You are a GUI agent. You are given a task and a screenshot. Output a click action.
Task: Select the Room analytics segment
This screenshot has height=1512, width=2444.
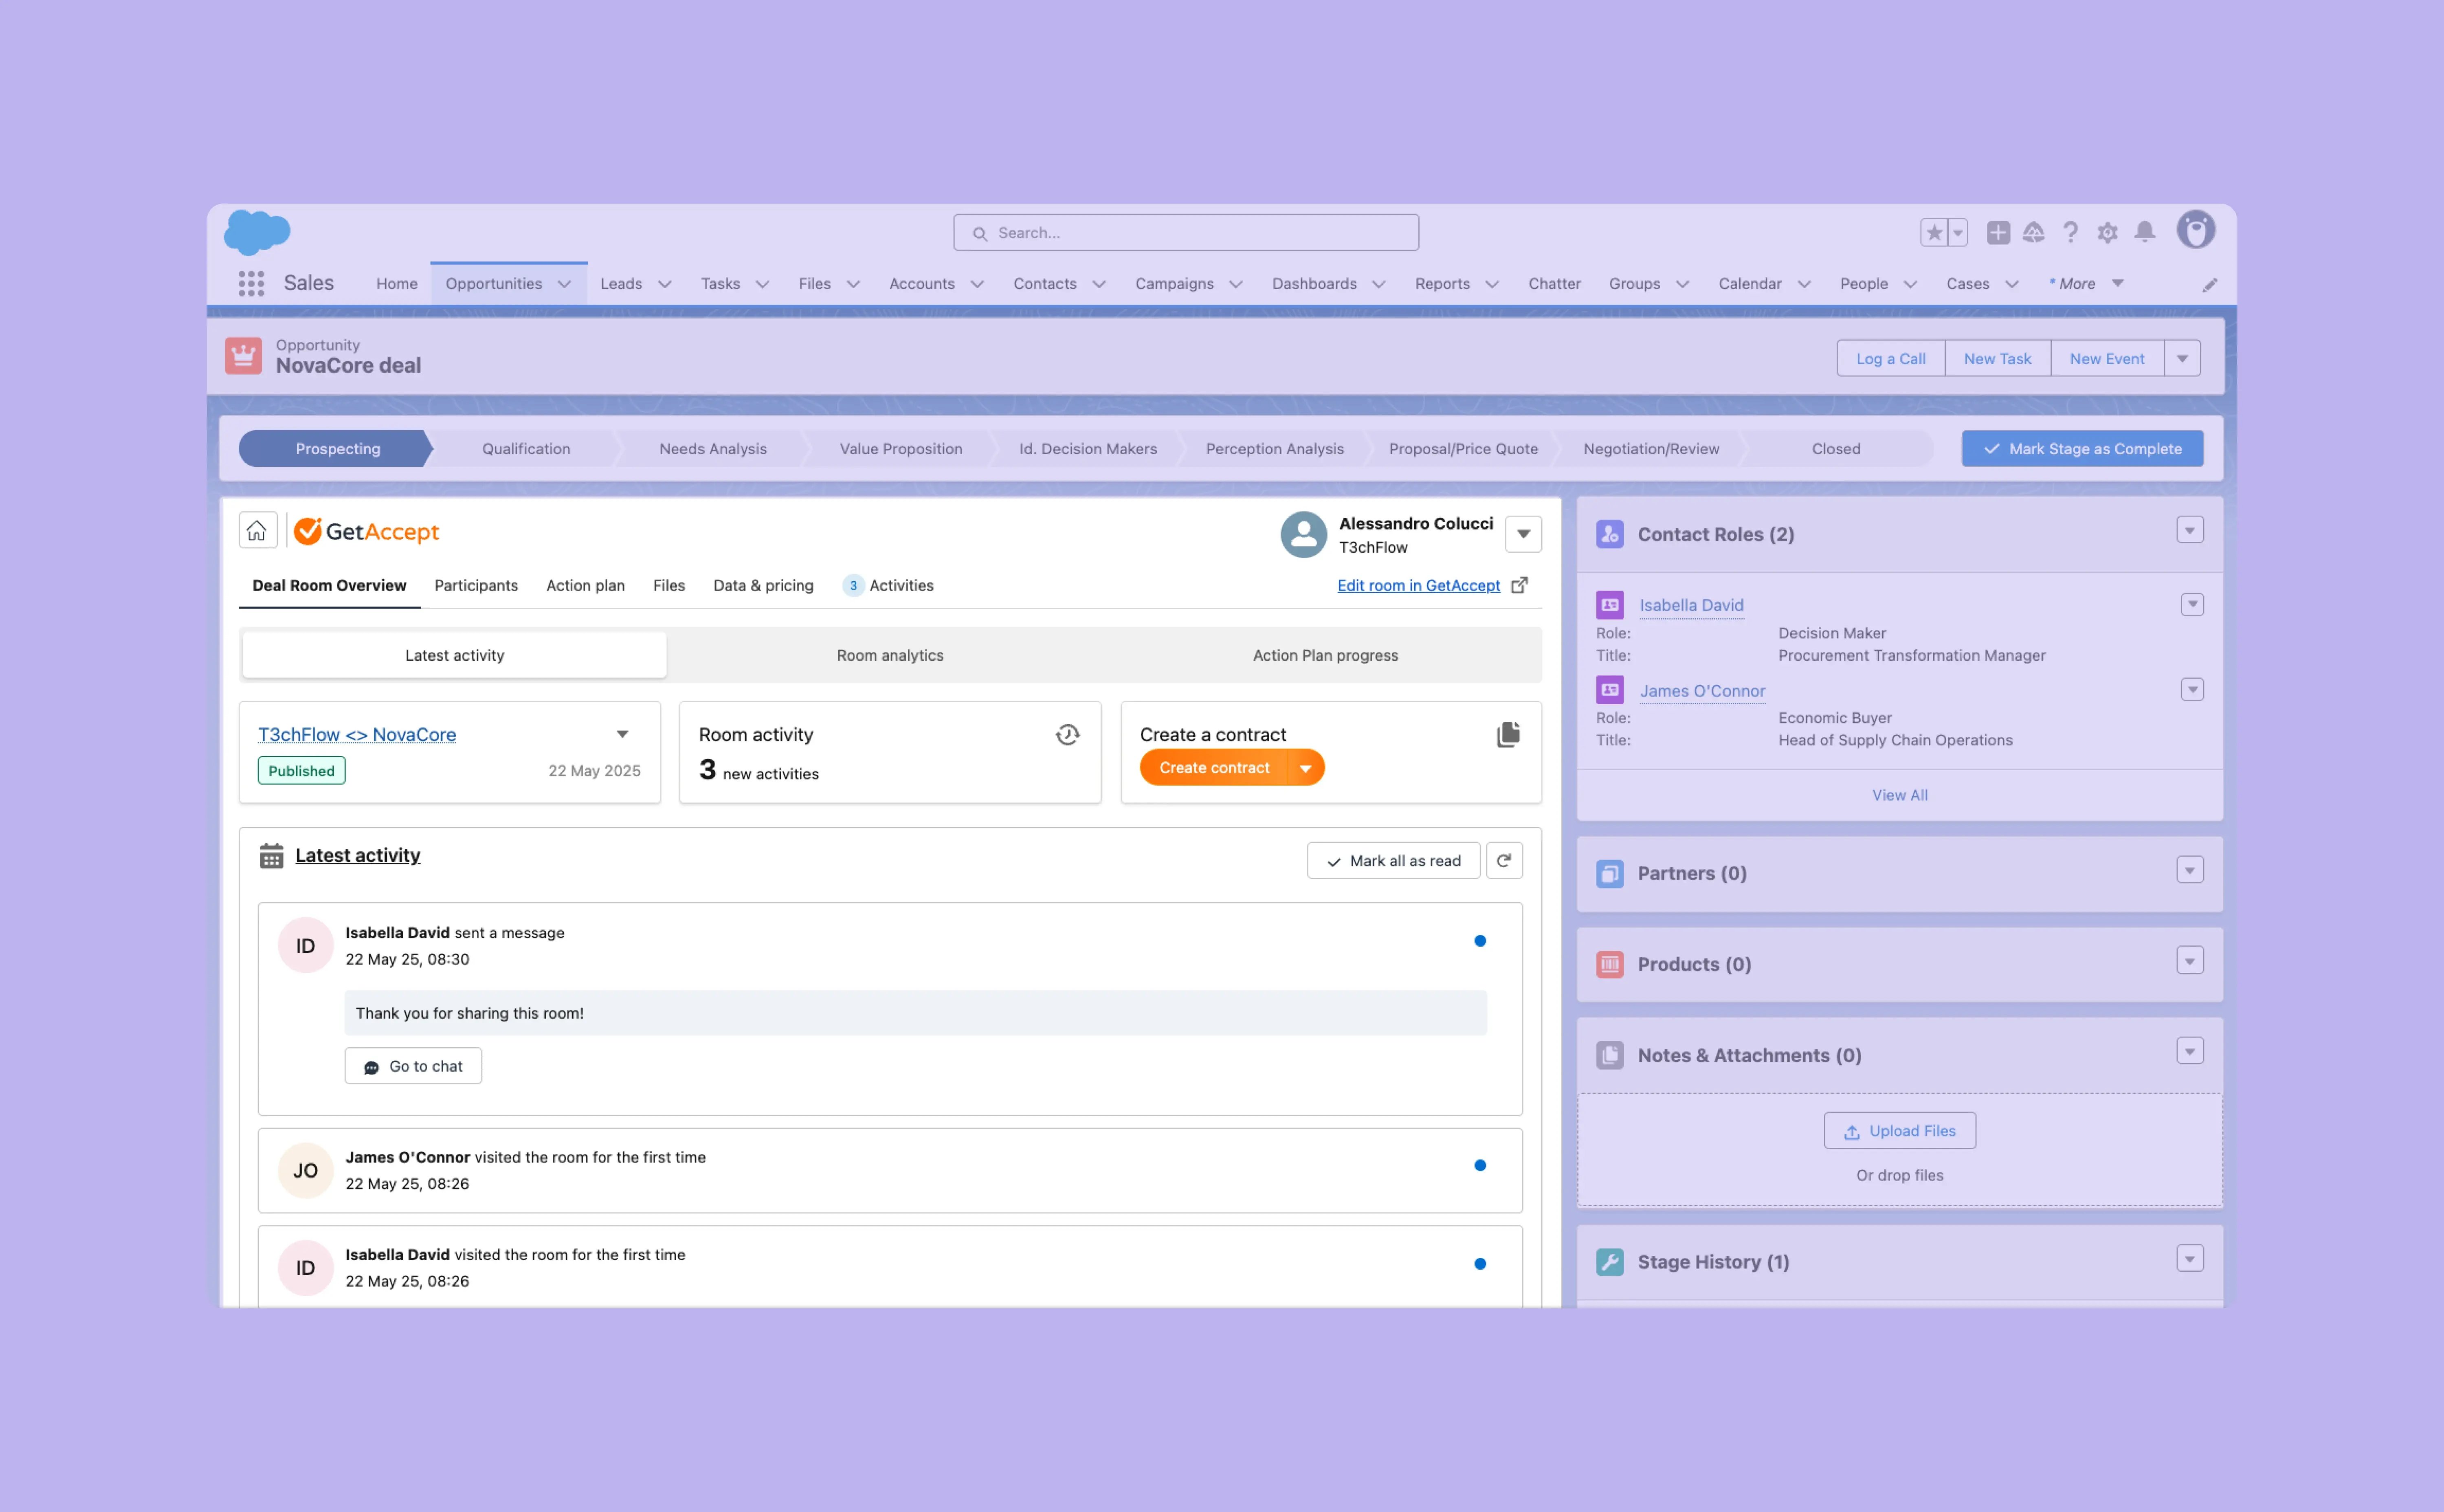point(890,656)
